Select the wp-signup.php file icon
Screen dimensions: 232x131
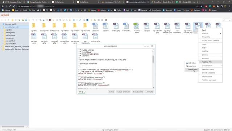point(75,36)
